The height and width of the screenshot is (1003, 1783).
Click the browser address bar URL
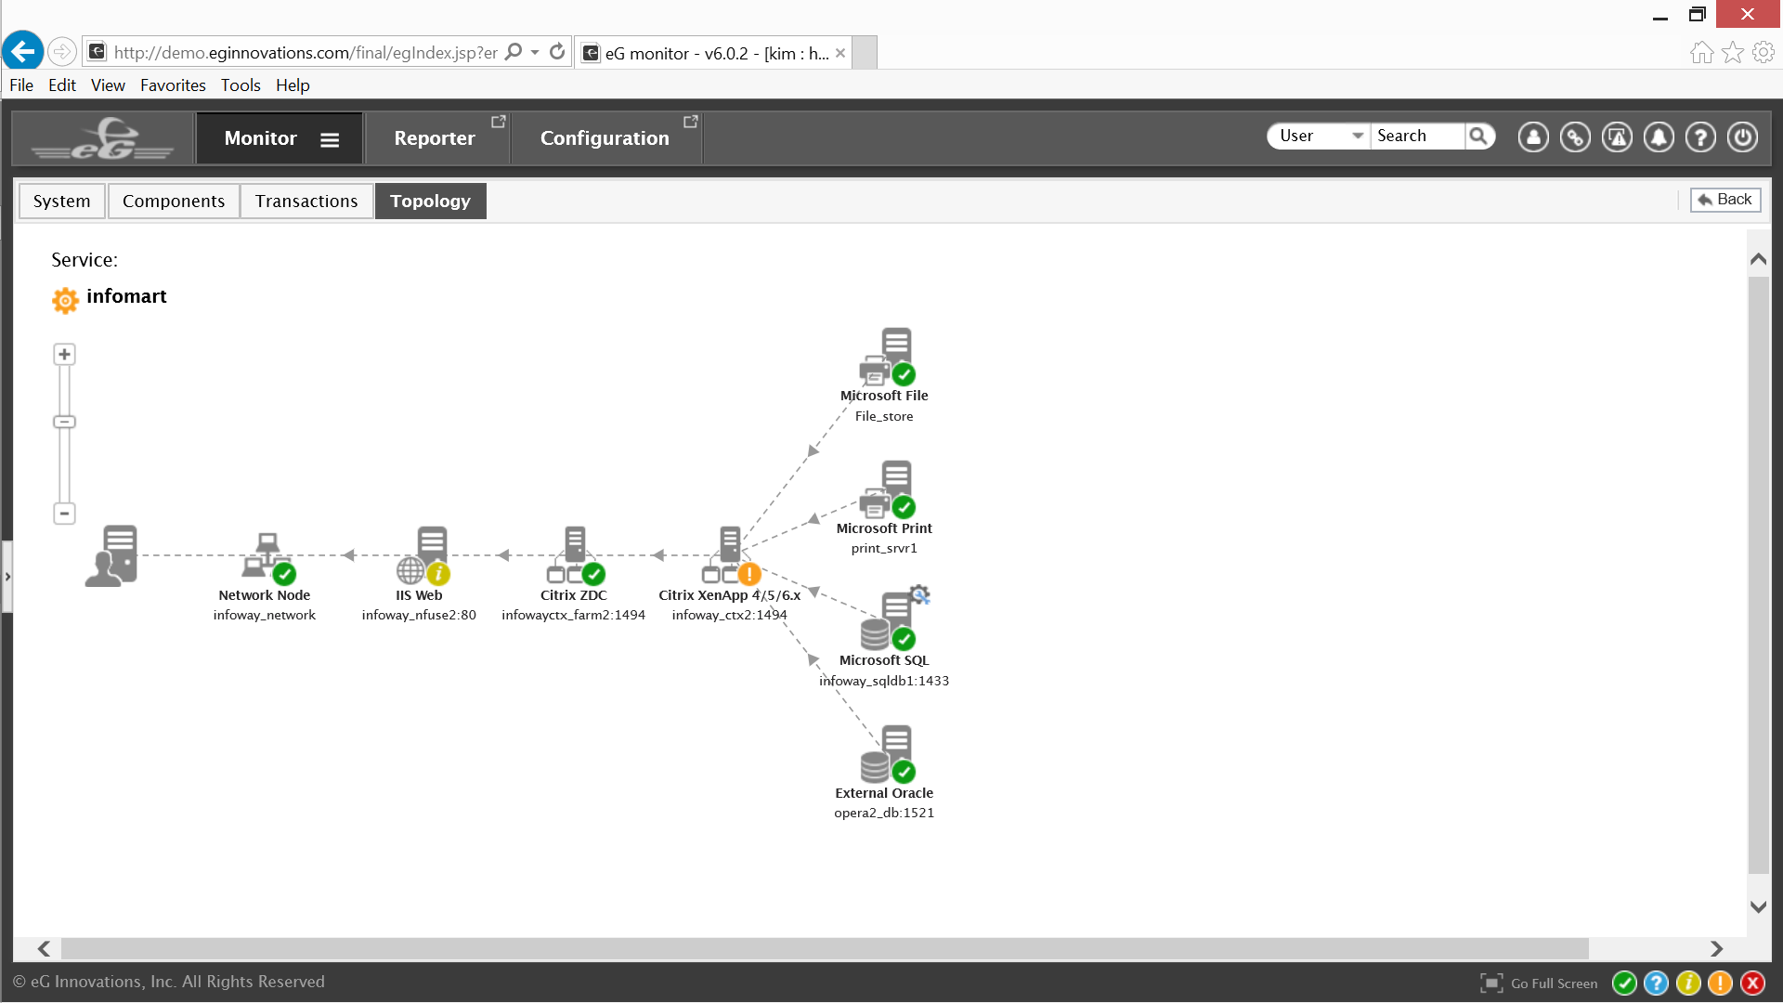click(x=306, y=53)
